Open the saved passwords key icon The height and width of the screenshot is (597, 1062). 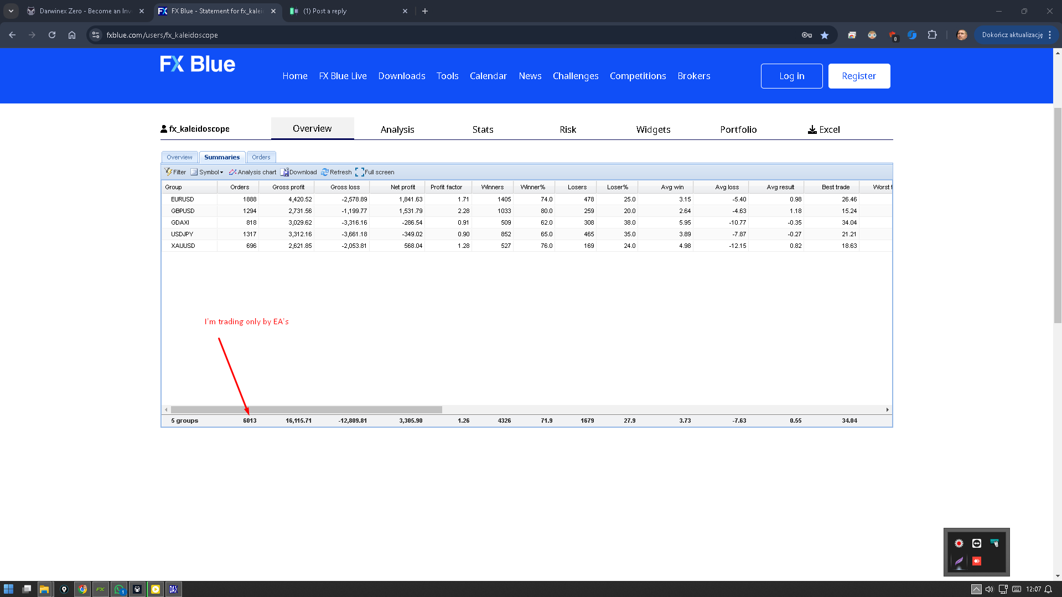coord(807,35)
